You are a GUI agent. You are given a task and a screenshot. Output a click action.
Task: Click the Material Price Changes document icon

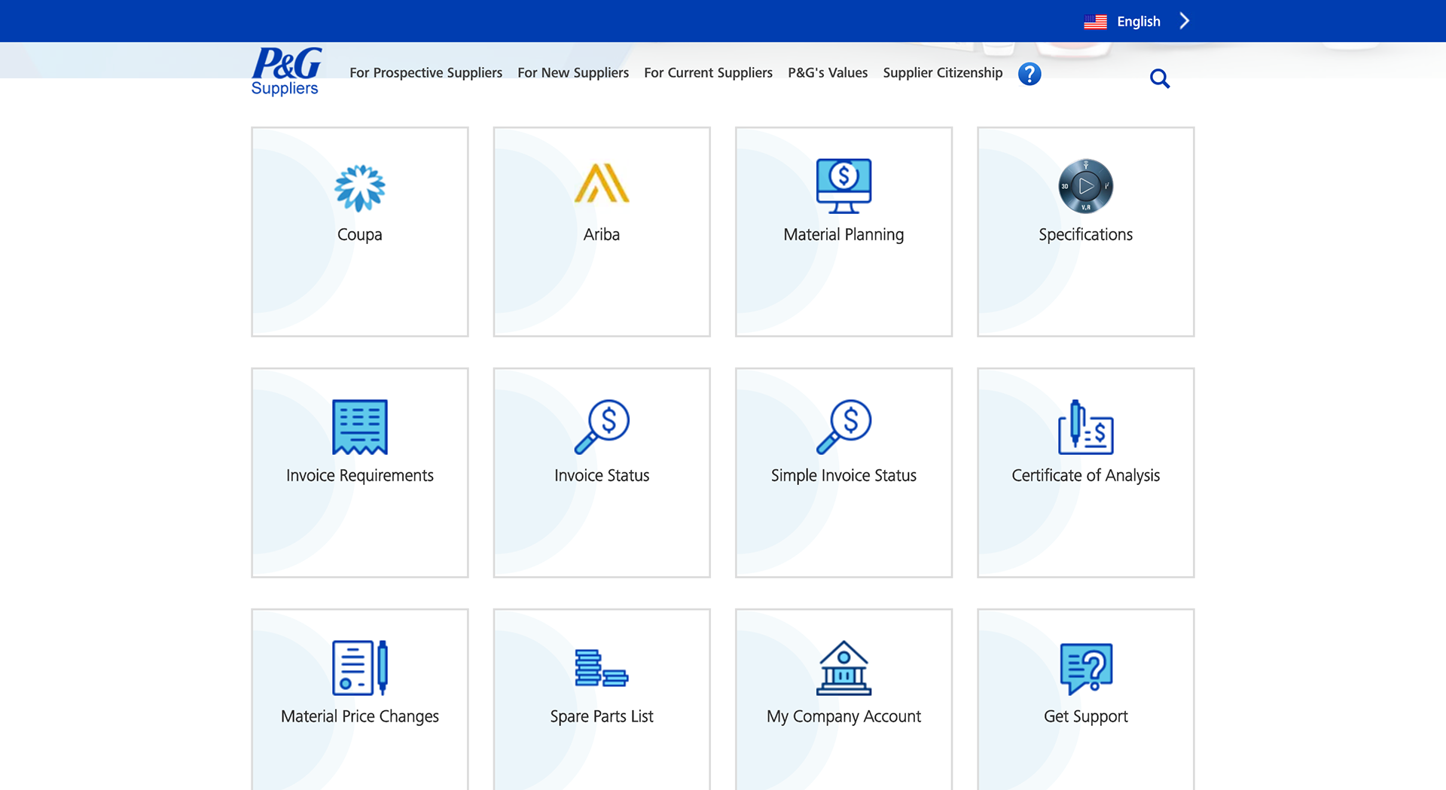[x=360, y=668]
